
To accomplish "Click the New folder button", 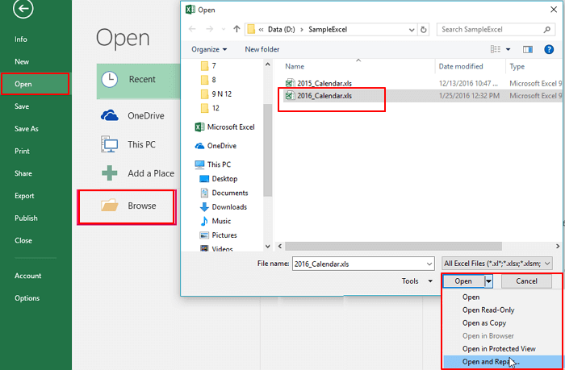I will [x=263, y=49].
